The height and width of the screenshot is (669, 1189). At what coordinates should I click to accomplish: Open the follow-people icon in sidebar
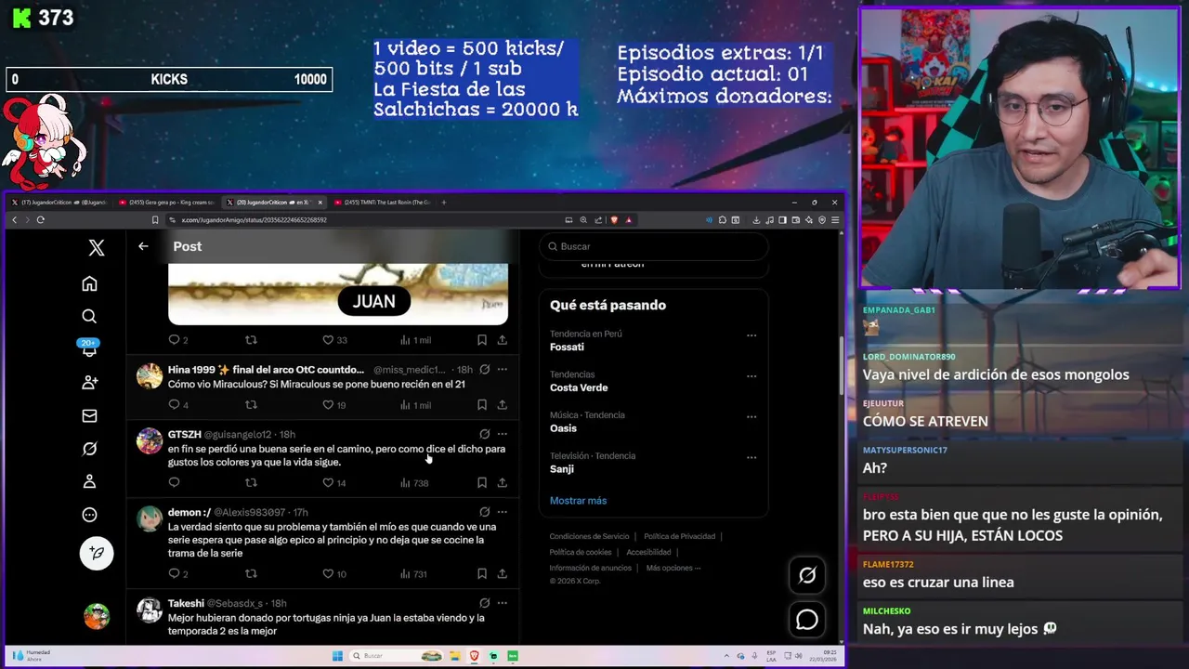[x=89, y=382]
